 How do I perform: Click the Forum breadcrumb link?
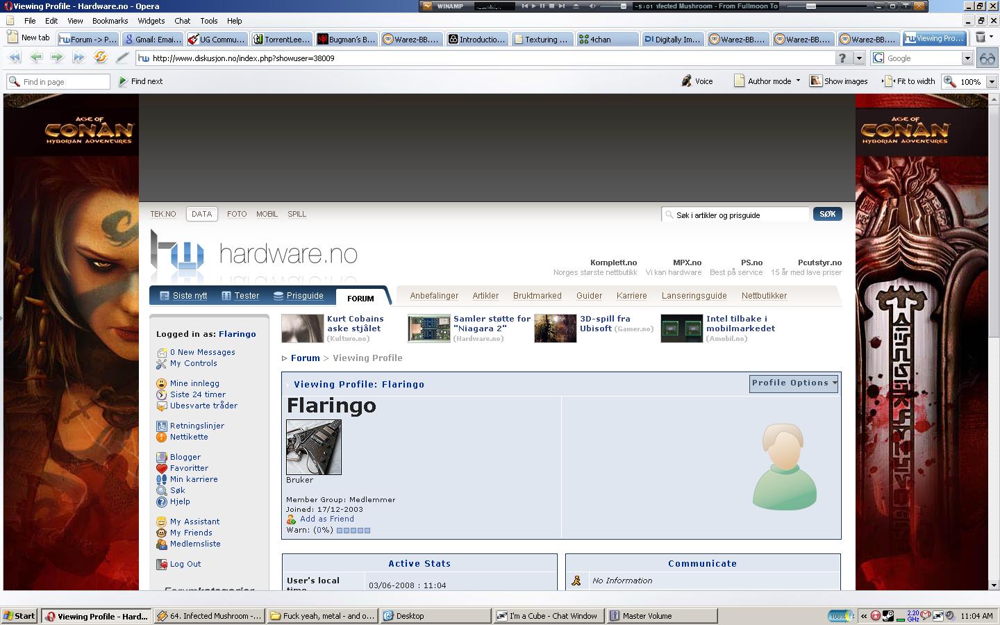pos(305,358)
